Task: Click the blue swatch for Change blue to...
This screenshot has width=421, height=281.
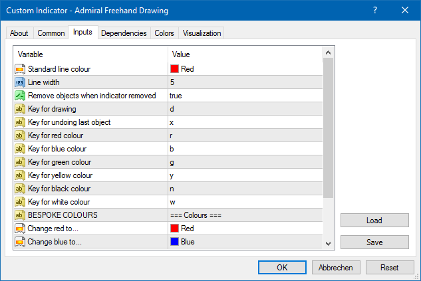Action: 174,242
